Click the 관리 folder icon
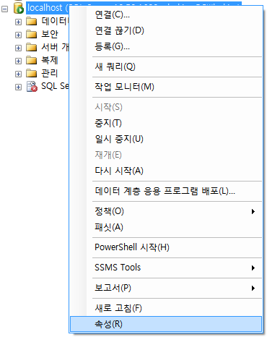Screen dimensions: 267x337 coord(31,74)
